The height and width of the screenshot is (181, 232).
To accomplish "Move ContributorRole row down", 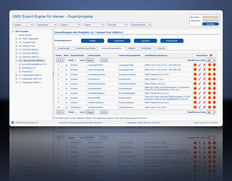I will [214, 107].
